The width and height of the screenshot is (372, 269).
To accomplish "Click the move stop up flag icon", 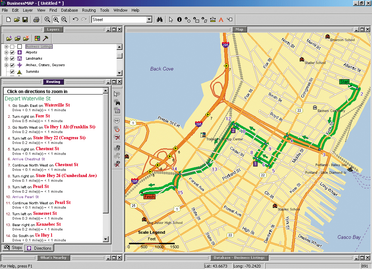I will point(117,148).
